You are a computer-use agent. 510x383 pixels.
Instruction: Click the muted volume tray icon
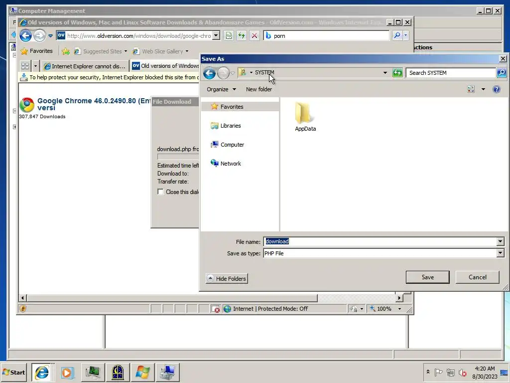(462, 372)
